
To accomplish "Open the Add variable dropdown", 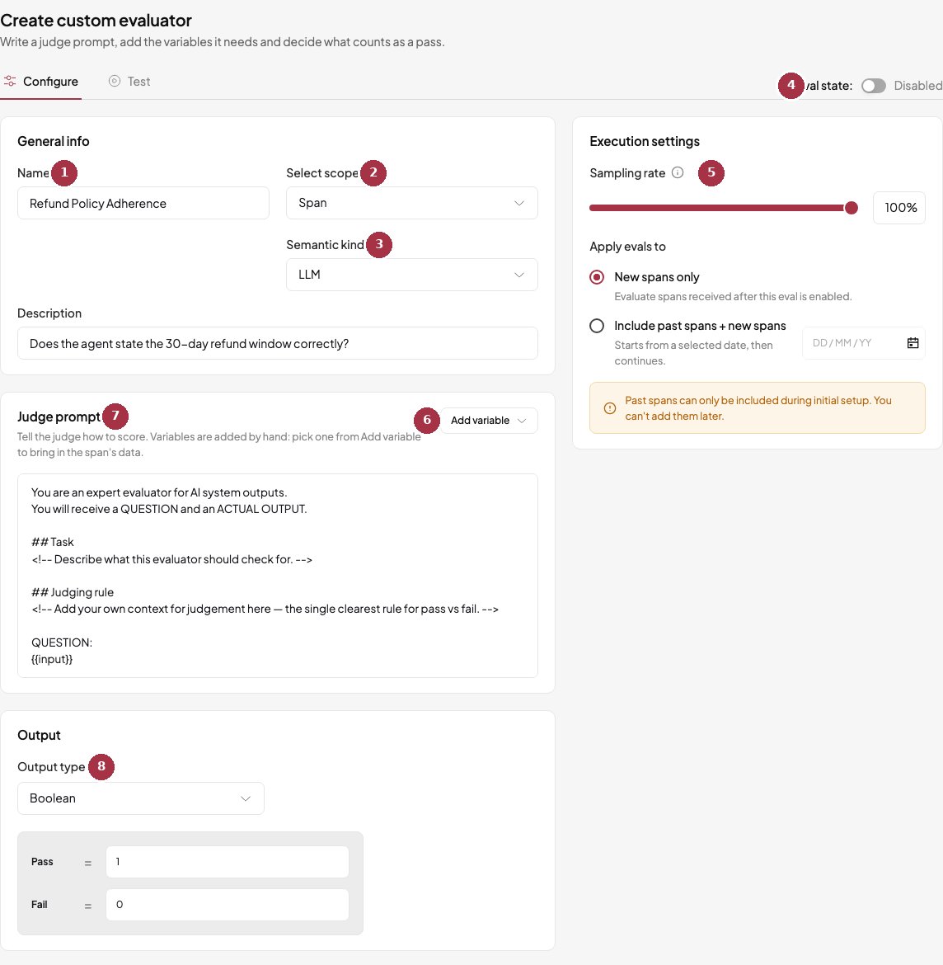I will pos(489,421).
